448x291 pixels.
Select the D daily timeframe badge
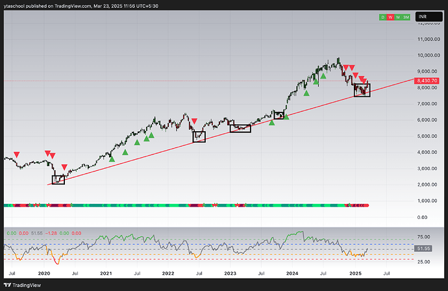click(383, 17)
